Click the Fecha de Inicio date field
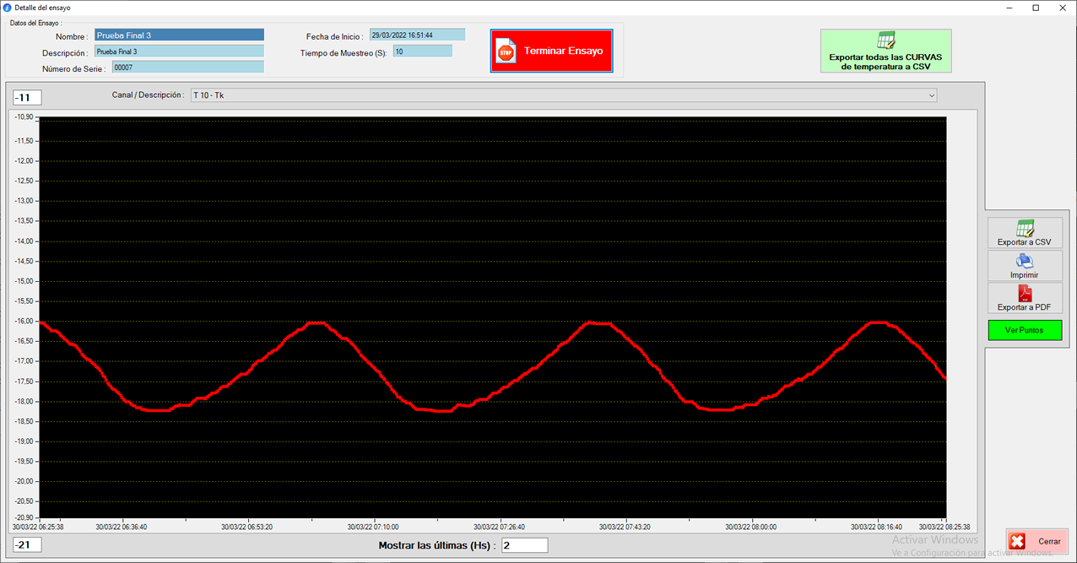Viewport: 1077px width, 563px height. (x=417, y=35)
